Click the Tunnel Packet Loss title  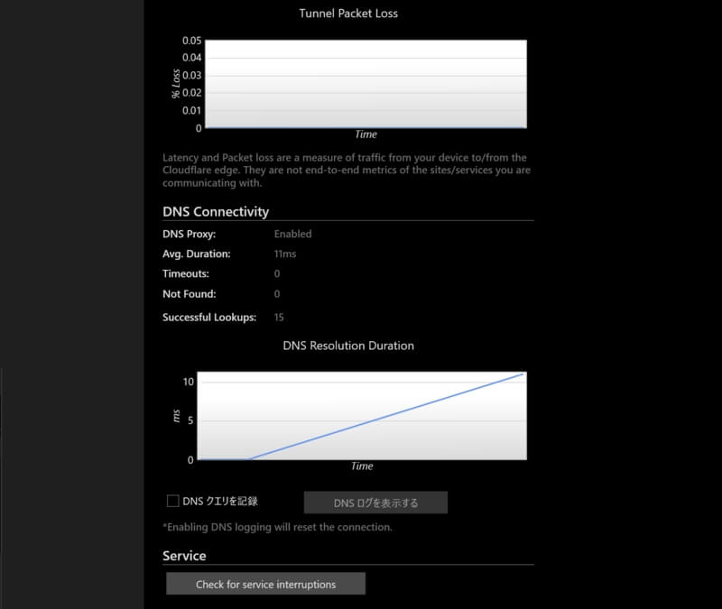click(x=348, y=14)
